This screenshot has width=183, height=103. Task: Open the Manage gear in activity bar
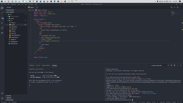coord(2,98)
